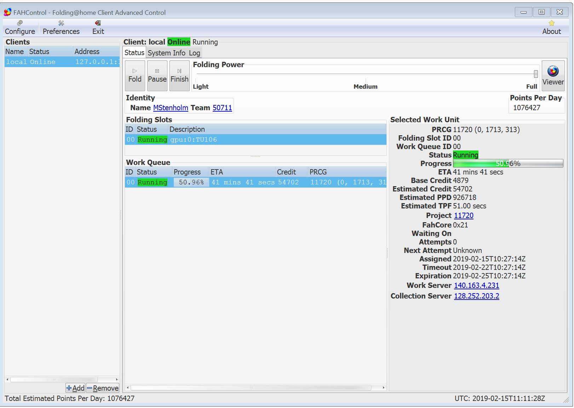Click the FAHControl title bar app icon
The width and height of the screenshot is (574, 408).
[7, 12]
